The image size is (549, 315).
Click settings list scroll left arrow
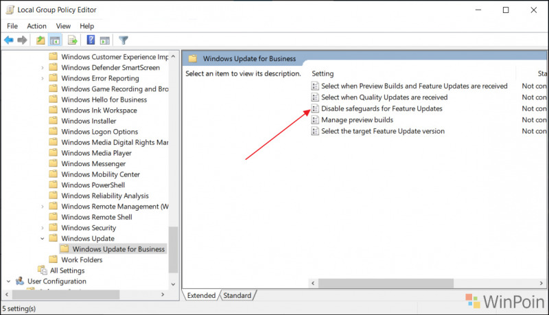tap(313, 283)
